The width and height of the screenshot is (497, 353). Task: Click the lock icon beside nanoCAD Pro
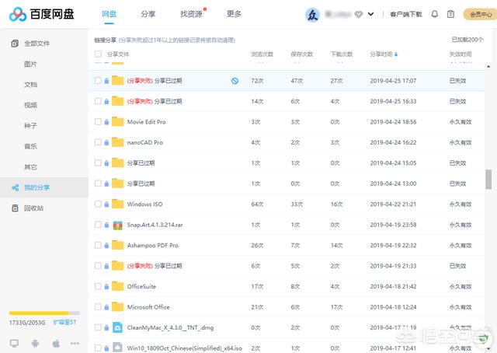pyautogui.click(x=106, y=142)
